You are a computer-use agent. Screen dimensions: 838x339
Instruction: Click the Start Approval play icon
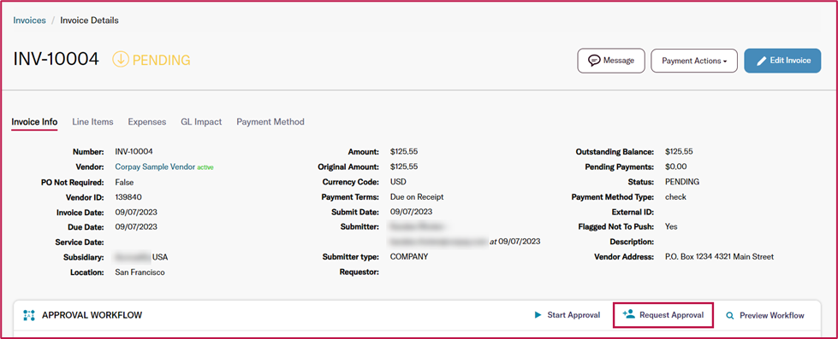[x=538, y=315]
